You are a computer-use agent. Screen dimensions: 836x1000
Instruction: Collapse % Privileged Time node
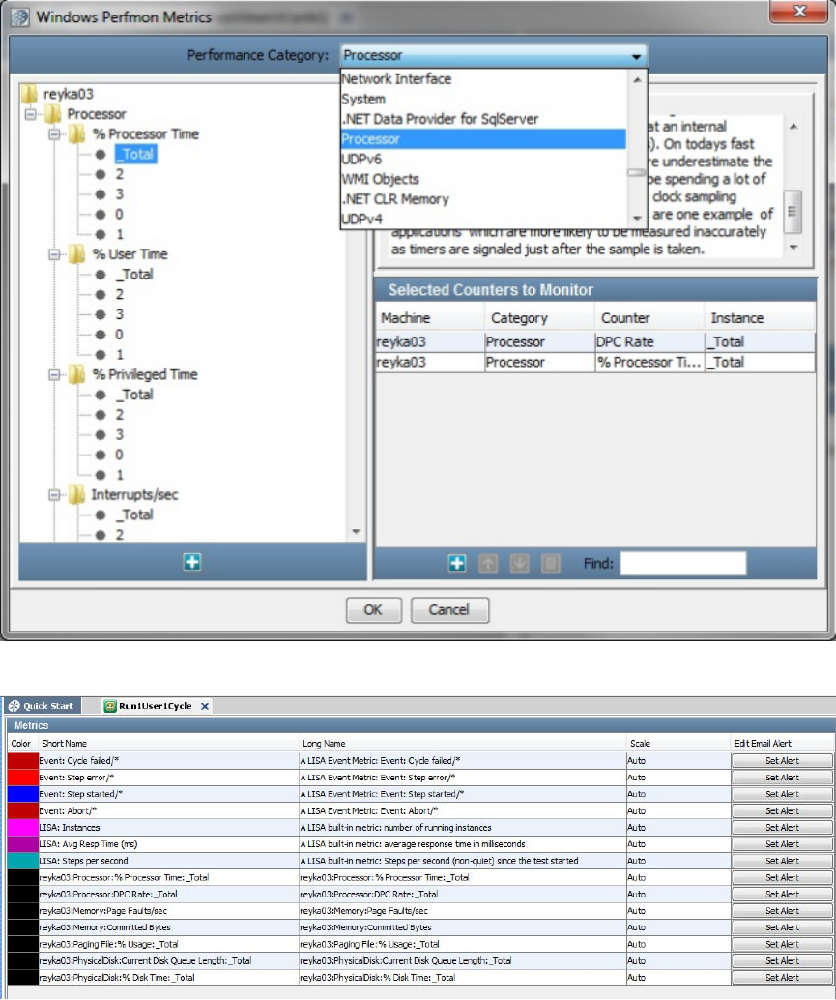tap(54, 374)
